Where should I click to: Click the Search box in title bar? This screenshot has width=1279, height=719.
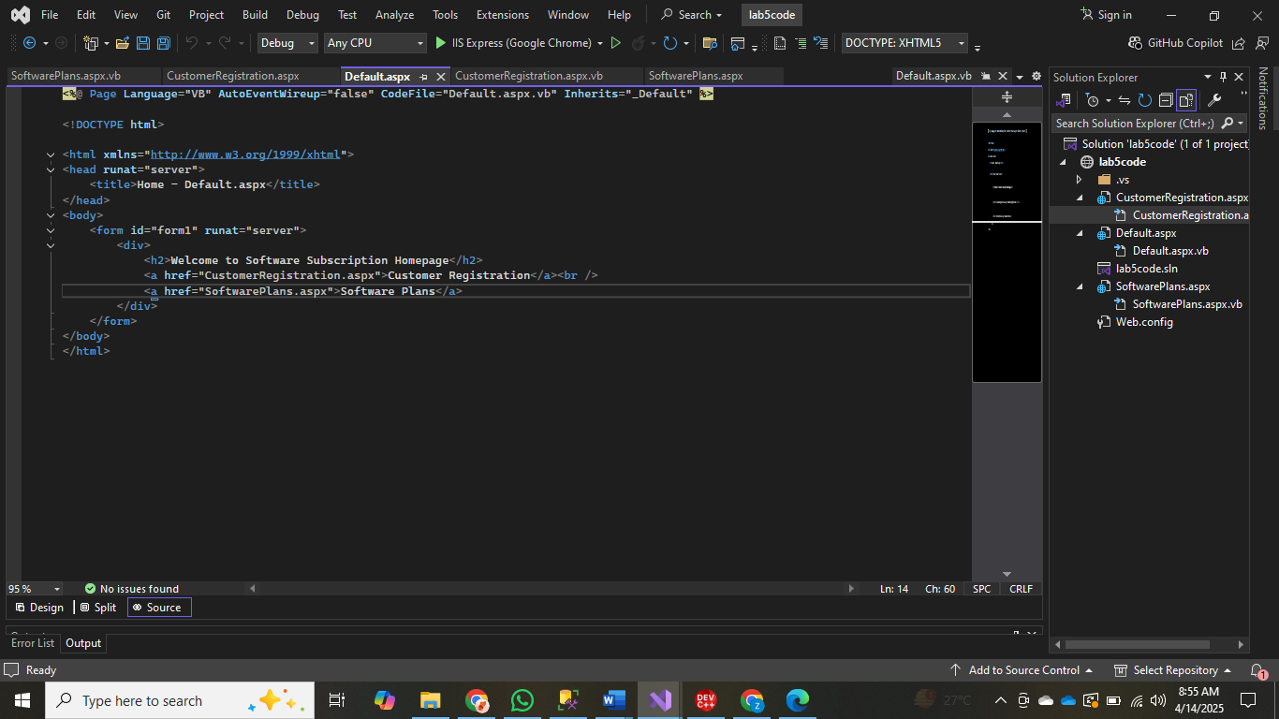pyautogui.click(x=692, y=15)
